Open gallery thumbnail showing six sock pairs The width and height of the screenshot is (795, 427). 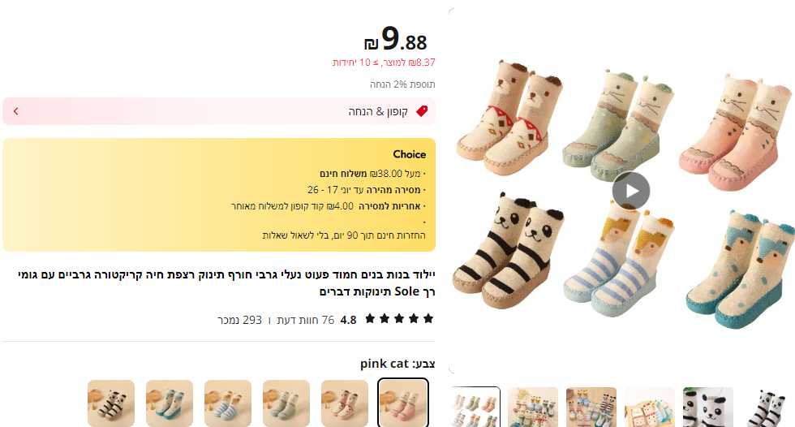[475, 407]
